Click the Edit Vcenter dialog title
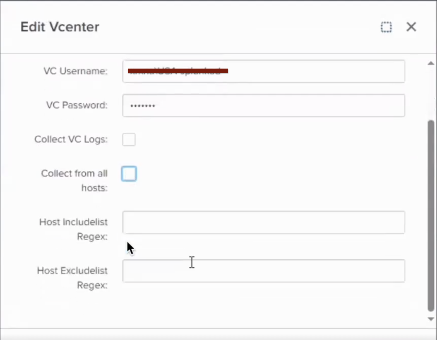Viewport: 437px width, 340px height. coord(59,27)
